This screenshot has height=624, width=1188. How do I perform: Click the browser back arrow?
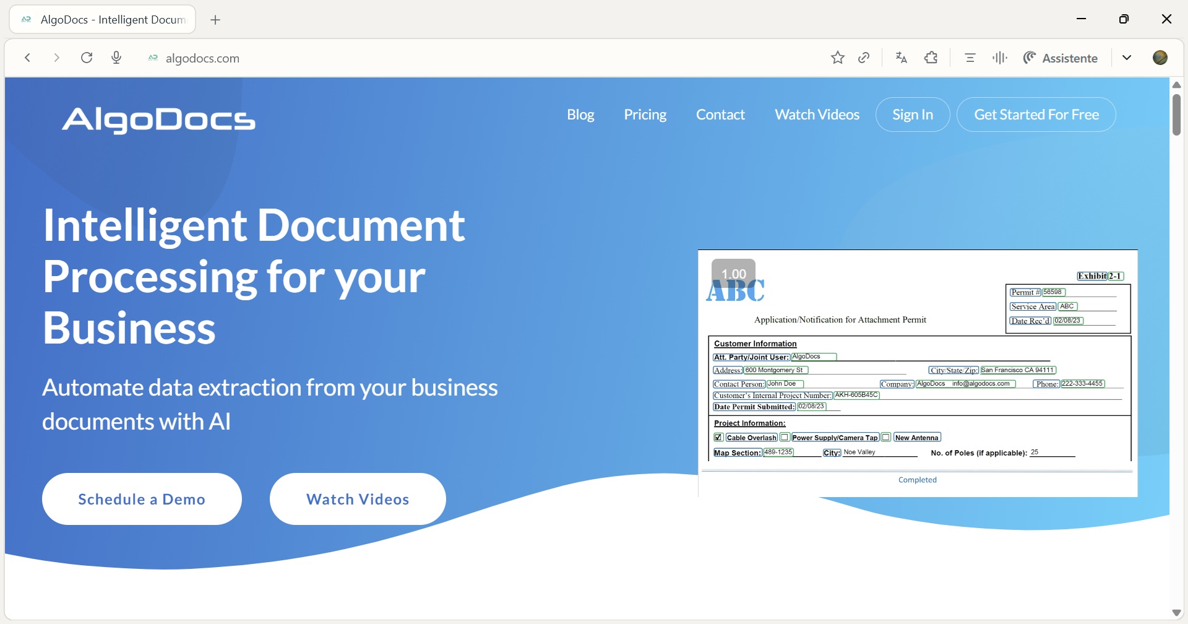[28, 58]
